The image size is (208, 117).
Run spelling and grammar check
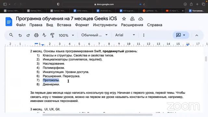coord(44,35)
